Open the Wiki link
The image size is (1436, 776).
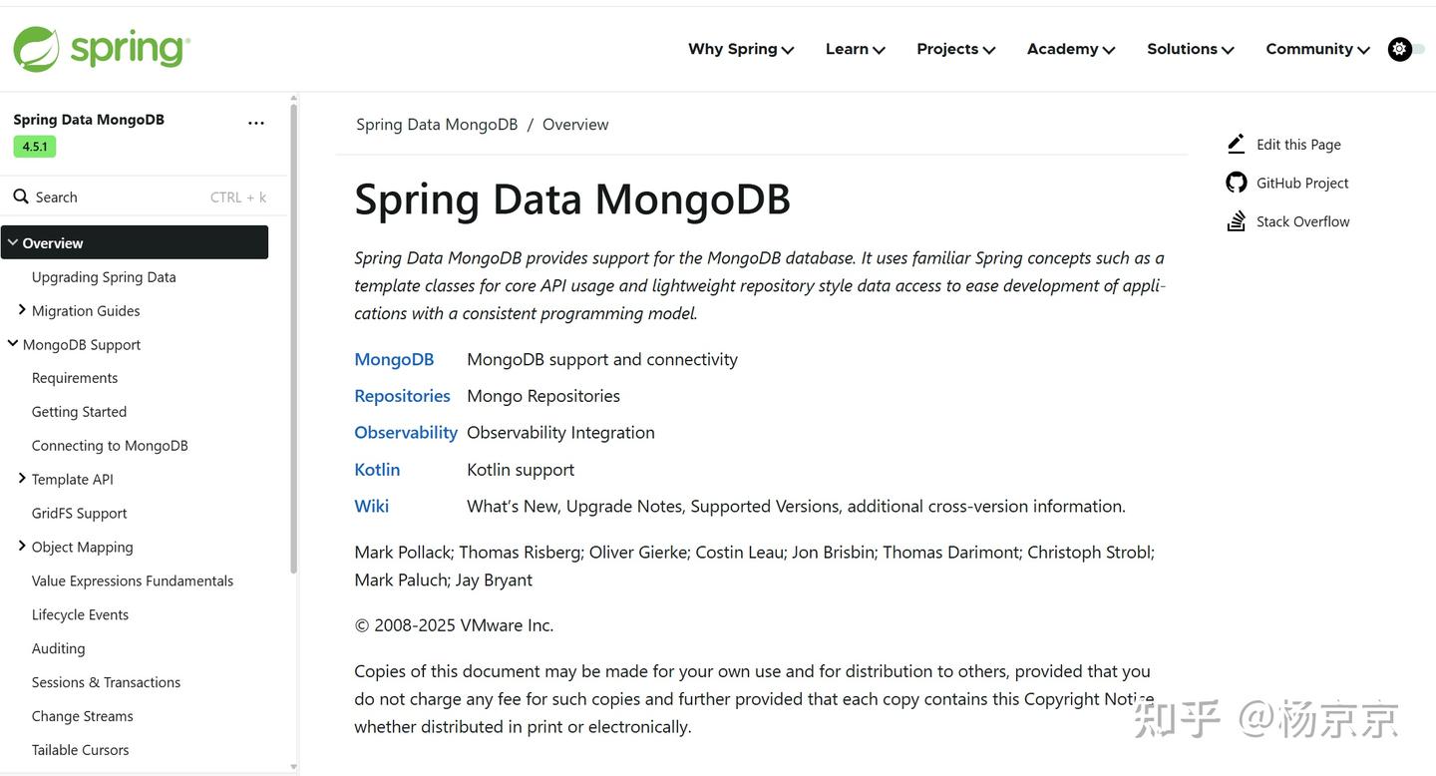click(371, 506)
